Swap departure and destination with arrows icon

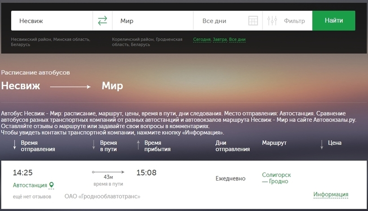click(102, 21)
